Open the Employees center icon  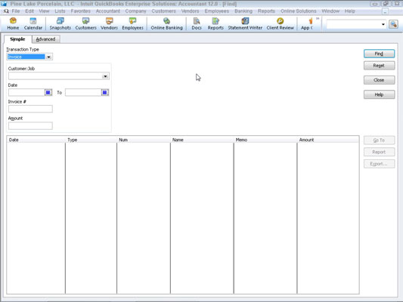pos(132,23)
